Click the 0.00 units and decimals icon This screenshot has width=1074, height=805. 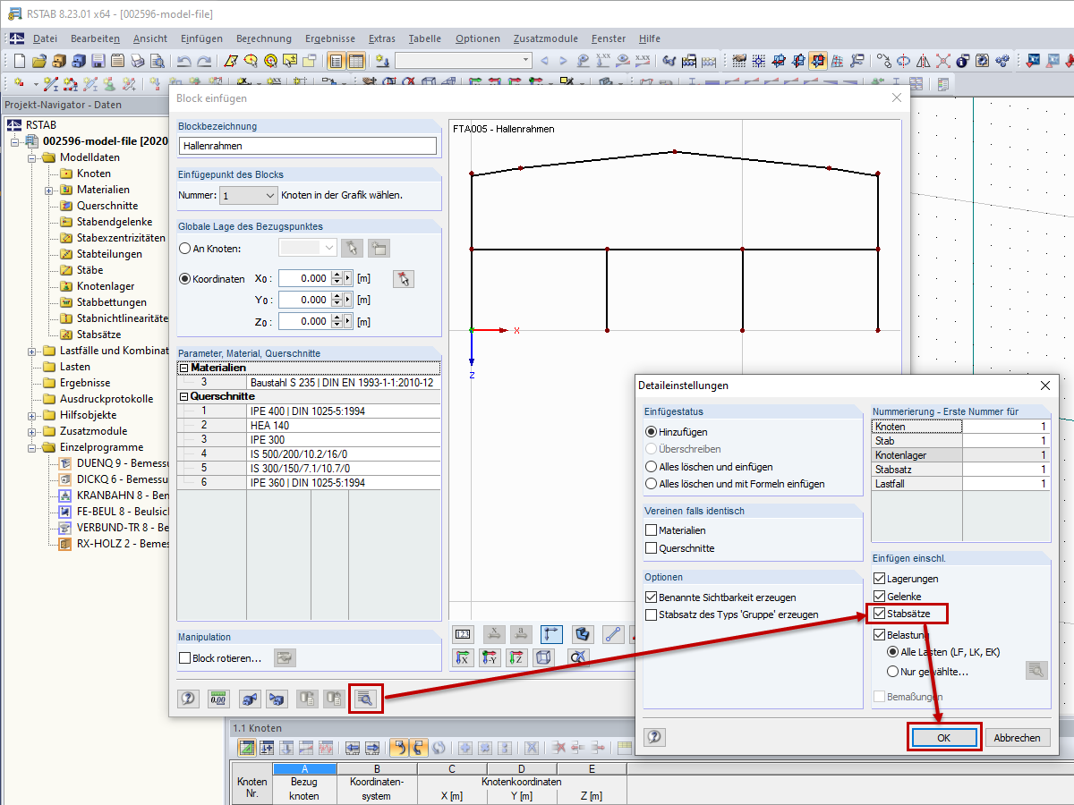(x=218, y=699)
